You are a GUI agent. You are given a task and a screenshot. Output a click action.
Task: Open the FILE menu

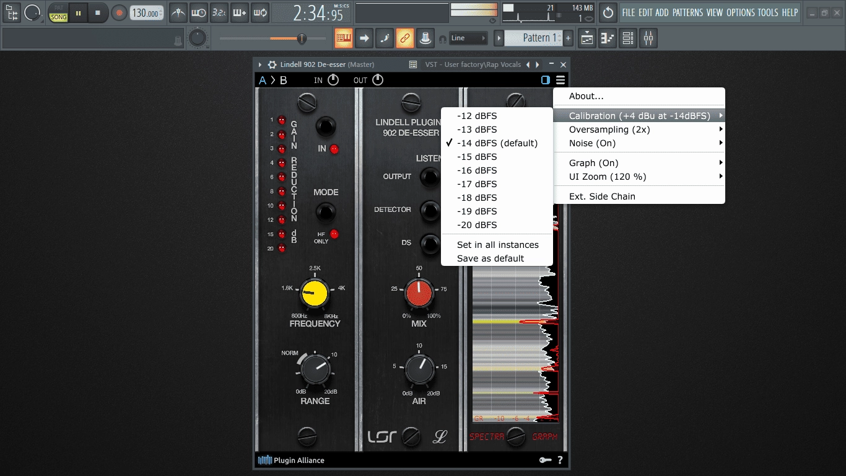click(x=629, y=12)
